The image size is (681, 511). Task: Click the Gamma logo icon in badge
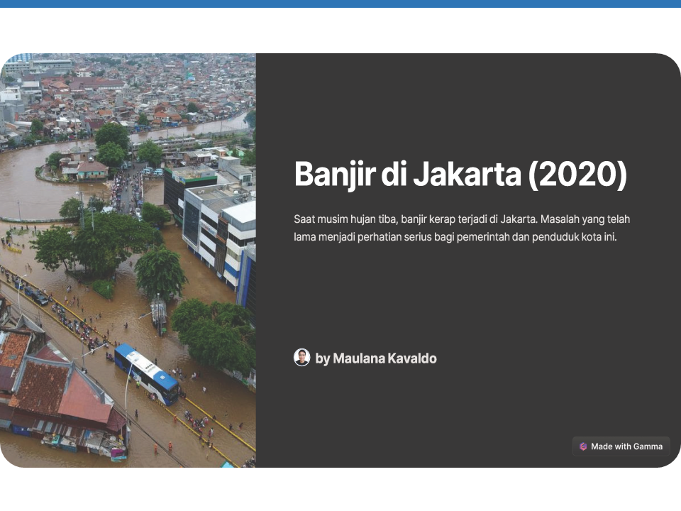point(583,446)
